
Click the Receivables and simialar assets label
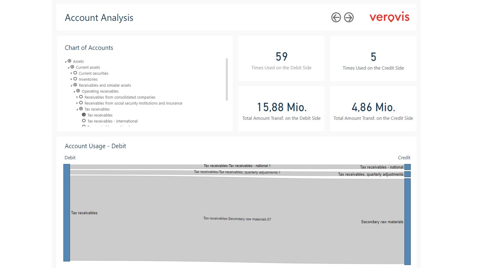pos(105,85)
